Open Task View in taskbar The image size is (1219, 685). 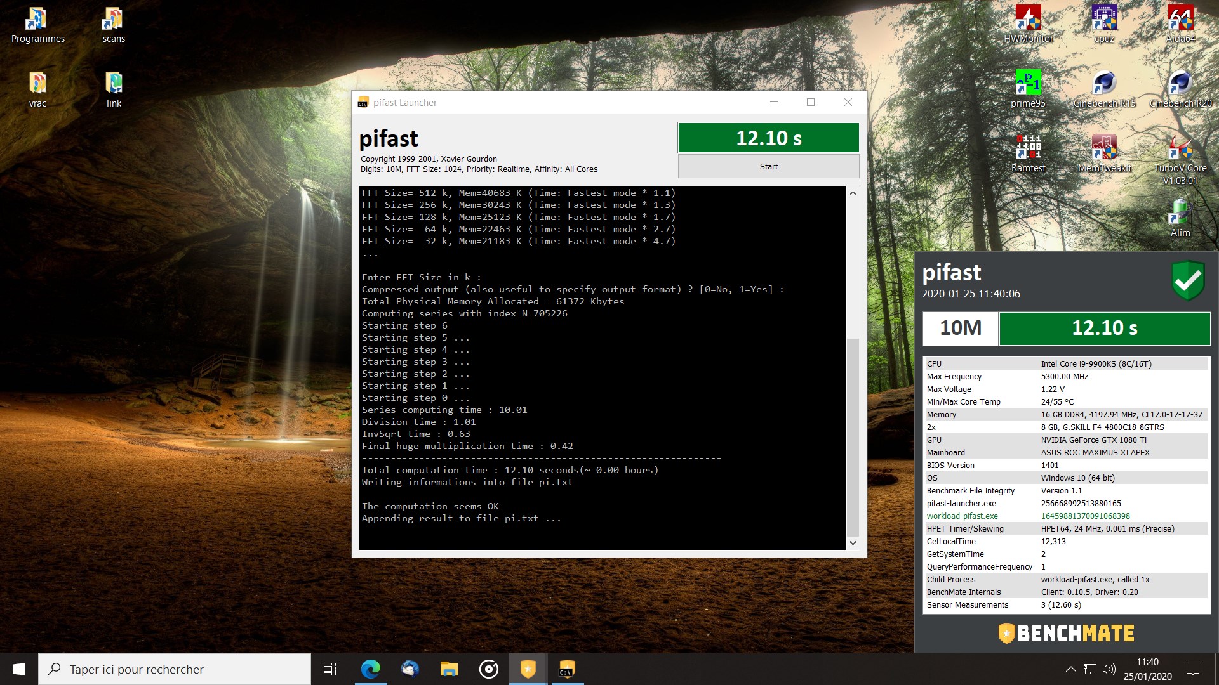330,669
